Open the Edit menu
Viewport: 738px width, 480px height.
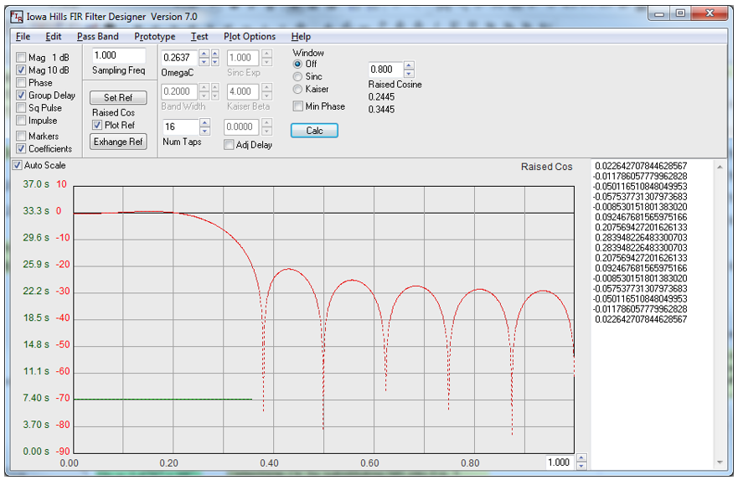(x=53, y=37)
